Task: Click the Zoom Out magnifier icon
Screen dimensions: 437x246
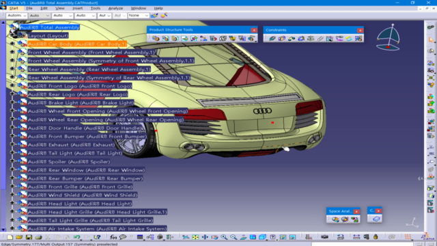Action: 234,237
